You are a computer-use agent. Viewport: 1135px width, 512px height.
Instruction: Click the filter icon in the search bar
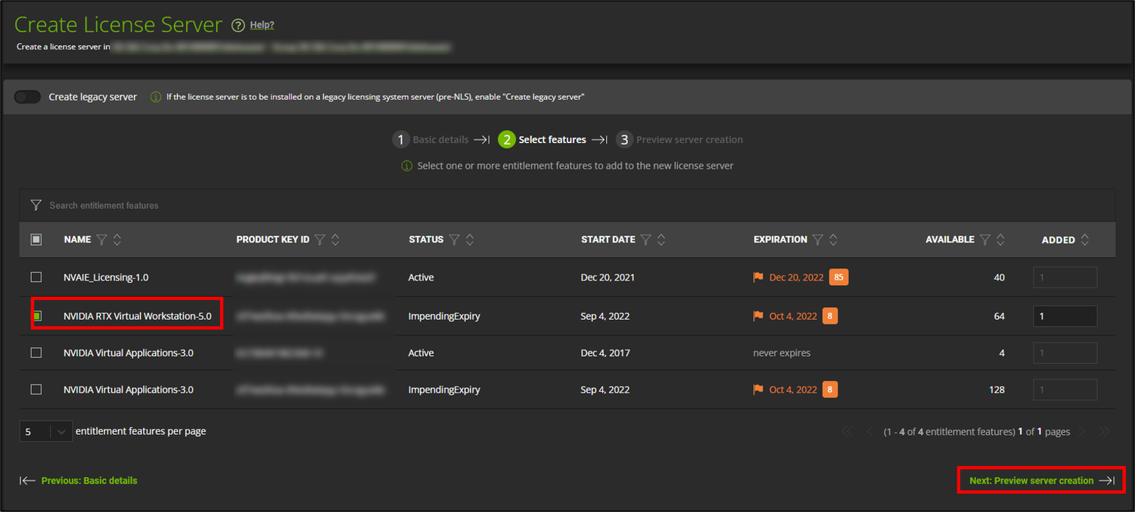35,205
